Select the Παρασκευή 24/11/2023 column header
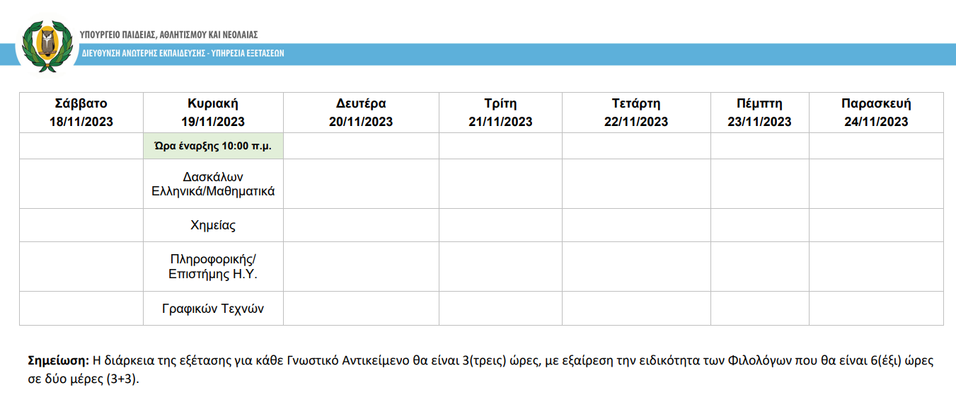The height and width of the screenshot is (412, 956). [876, 113]
